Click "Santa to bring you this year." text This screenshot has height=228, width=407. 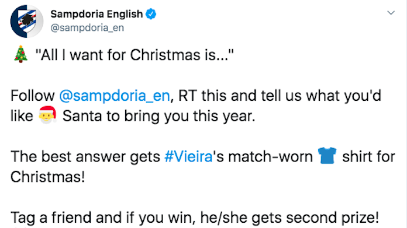[159, 116]
